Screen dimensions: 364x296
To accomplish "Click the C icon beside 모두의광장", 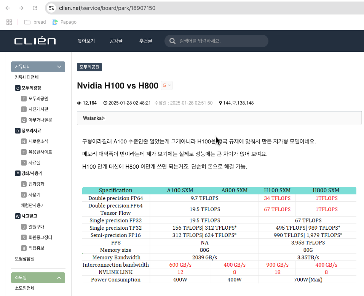I will tap(18, 88).
